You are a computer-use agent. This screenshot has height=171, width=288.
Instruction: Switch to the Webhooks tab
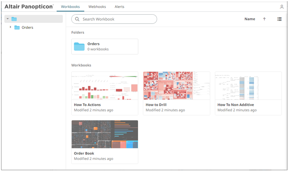97,7
